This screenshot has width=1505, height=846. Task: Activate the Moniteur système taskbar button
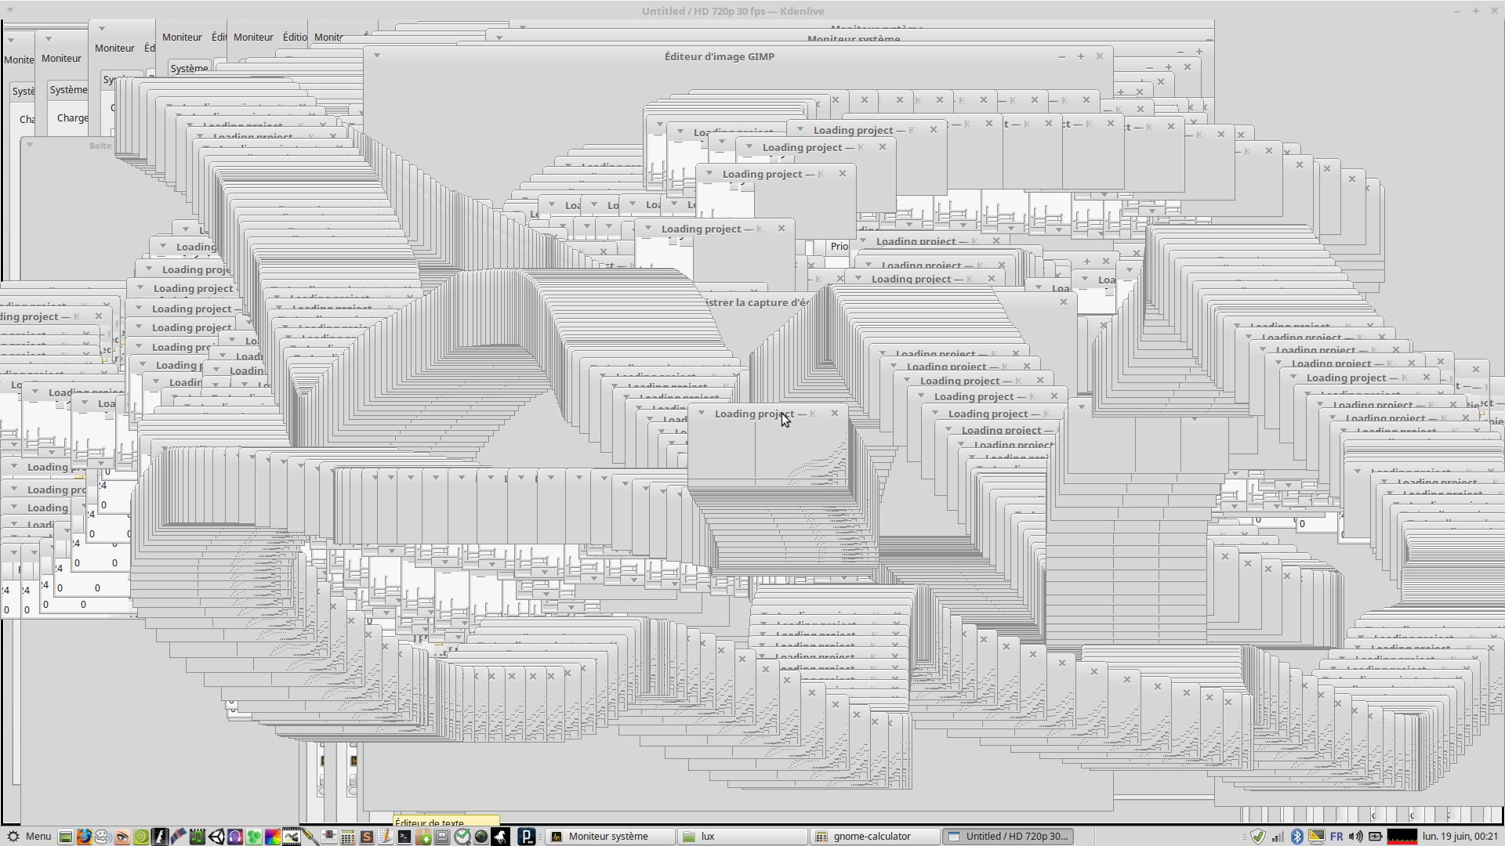click(608, 837)
